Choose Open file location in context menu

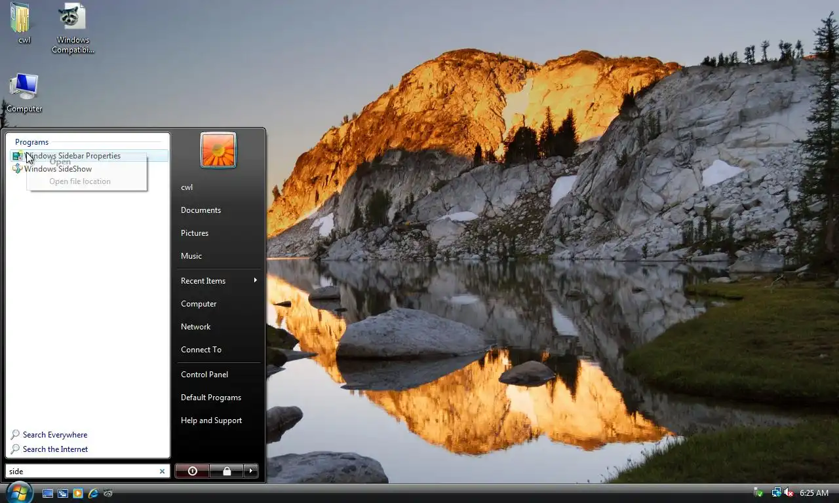tap(80, 181)
